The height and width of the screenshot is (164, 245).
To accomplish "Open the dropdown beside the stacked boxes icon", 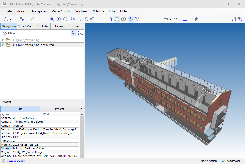I will [97, 19].
